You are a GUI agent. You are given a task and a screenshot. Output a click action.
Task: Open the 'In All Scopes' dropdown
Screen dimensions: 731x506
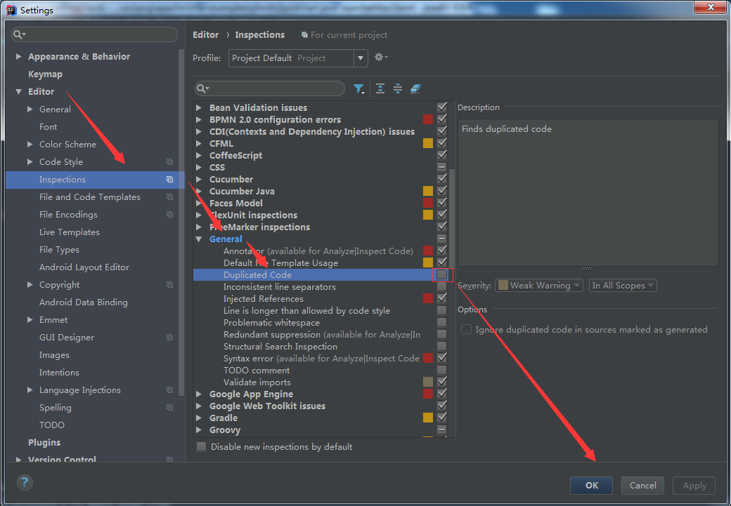[623, 285]
